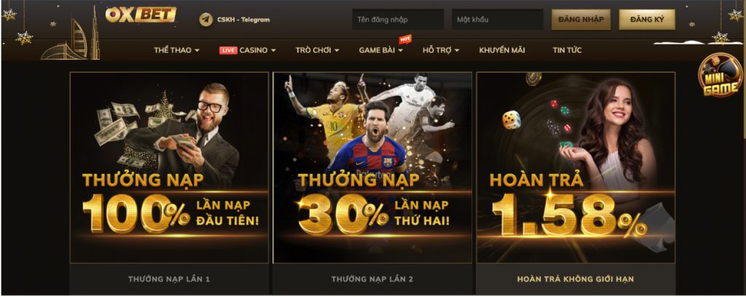Focus the Mật khẩu password field
The image size is (746, 297).
tap(498, 20)
